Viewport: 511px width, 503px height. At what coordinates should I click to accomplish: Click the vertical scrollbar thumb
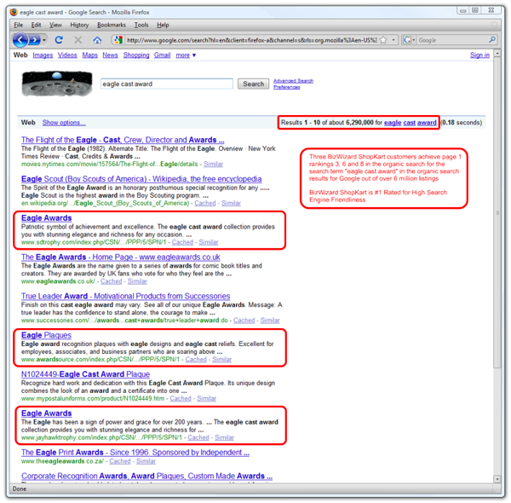(497, 212)
